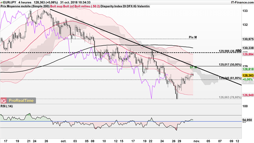Viewport: 254px width, 143px height.
Task: Click the '22' date axis label
Action: [x=151, y=141]
